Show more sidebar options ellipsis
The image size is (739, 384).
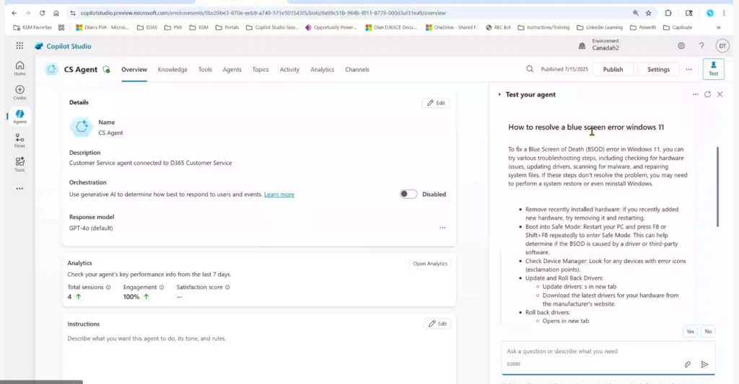coord(19,188)
